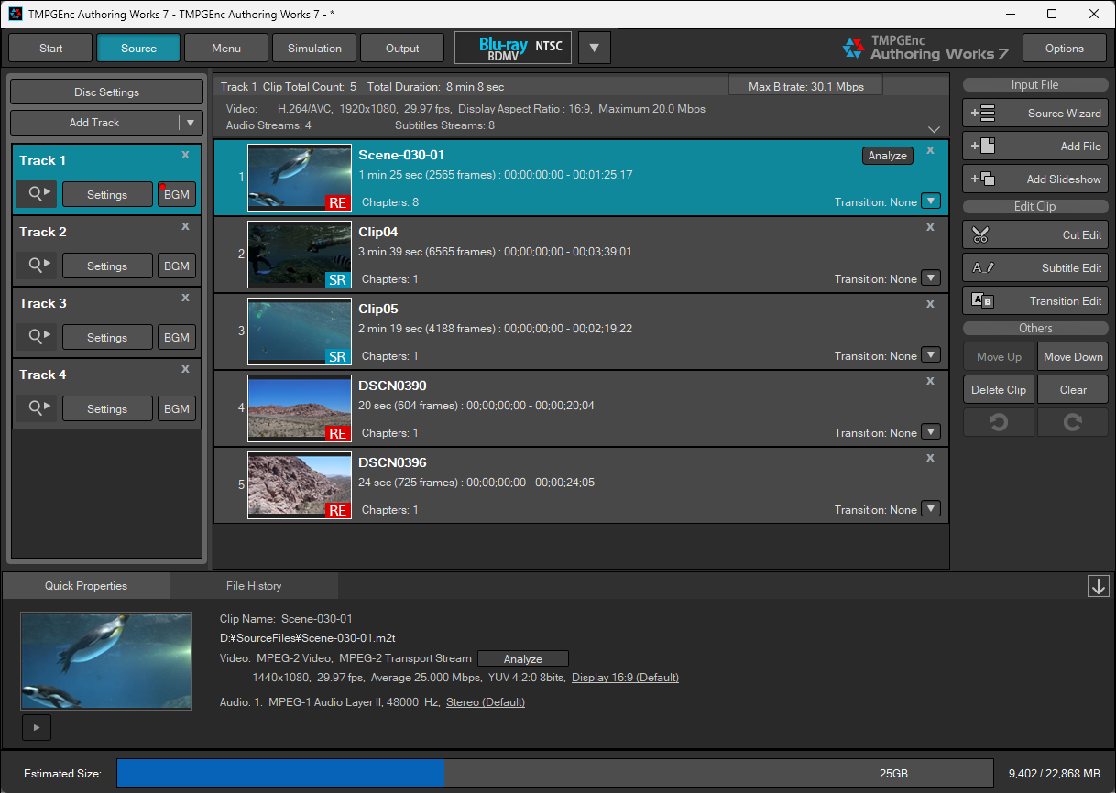Open Transition Edit

click(1035, 301)
